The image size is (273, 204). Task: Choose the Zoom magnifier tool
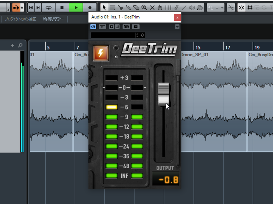pos(144,8)
